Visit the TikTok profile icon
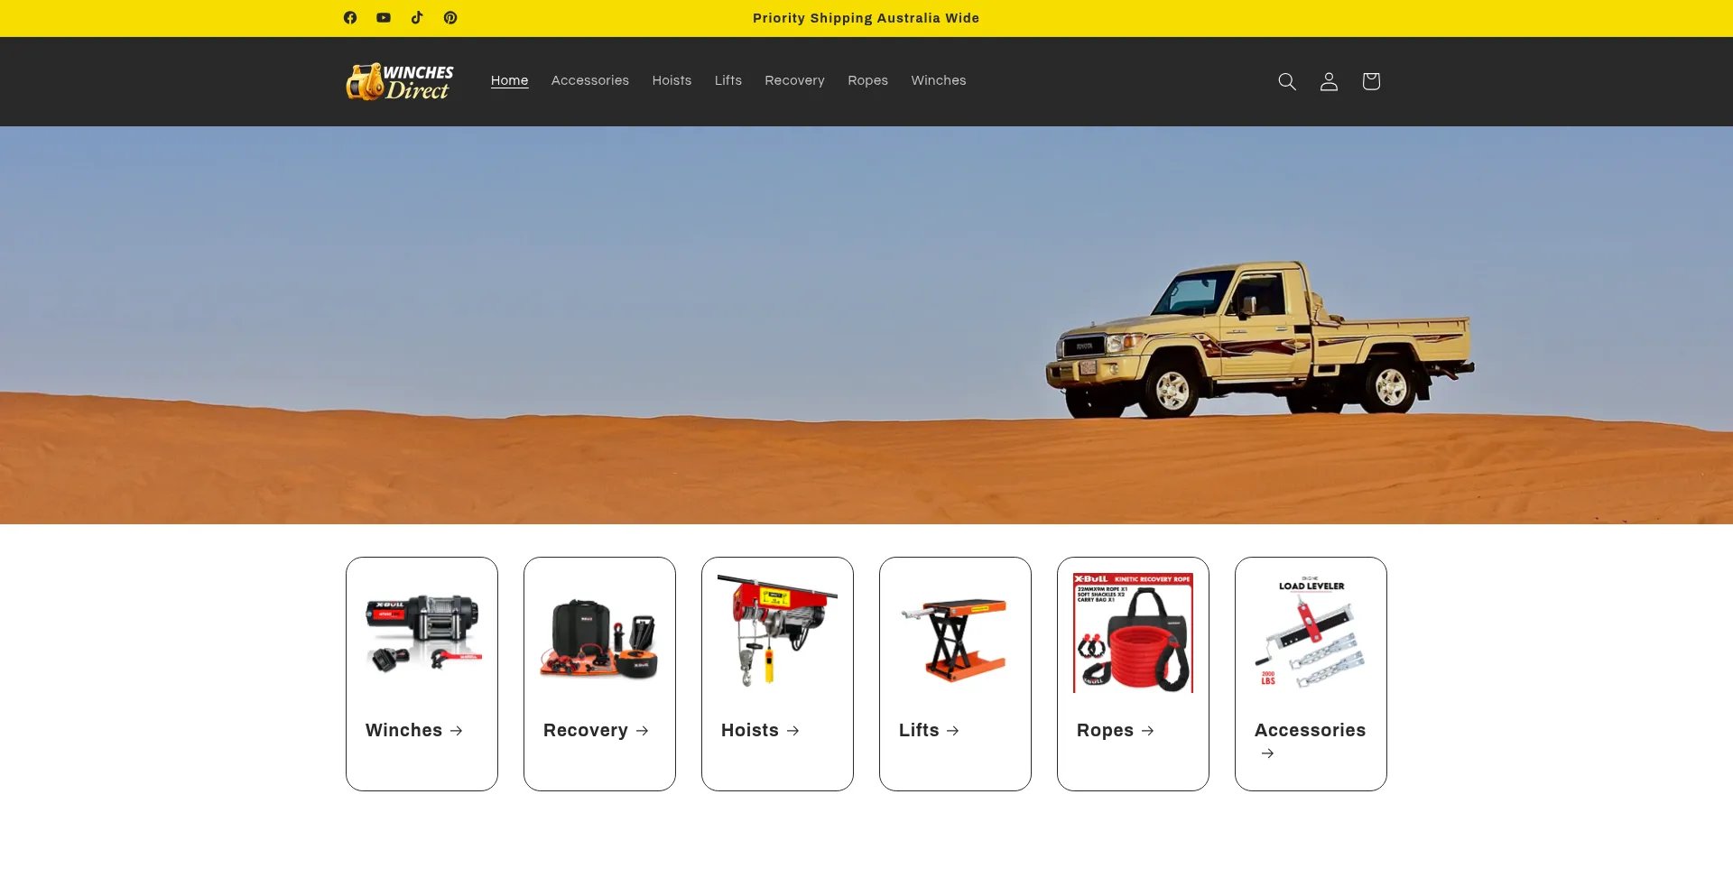This screenshot has width=1733, height=896. [x=417, y=18]
